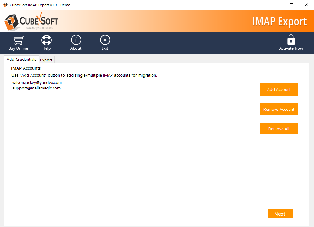Click the Remove All button

[x=279, y=129]
